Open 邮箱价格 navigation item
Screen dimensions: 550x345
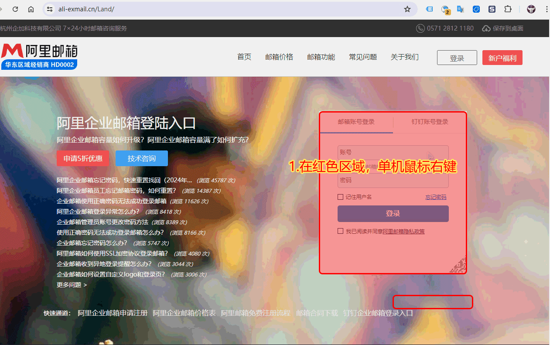click(279, 57)
